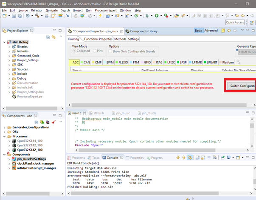
Task: Click the back arrow in Component Inspector toolbar
Action: click(229, 31)
